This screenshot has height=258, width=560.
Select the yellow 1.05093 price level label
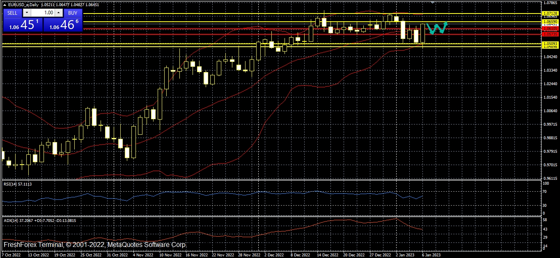point(550,43)
